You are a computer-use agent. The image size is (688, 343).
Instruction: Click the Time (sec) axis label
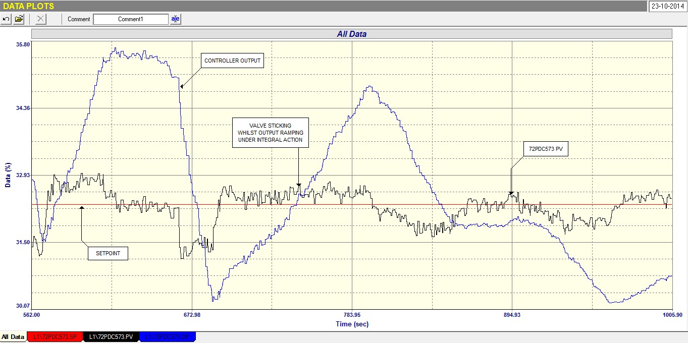tap(352, 324)
